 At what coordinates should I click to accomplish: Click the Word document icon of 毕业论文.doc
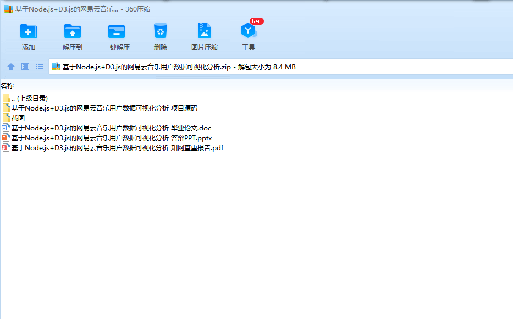click(5, 128)
